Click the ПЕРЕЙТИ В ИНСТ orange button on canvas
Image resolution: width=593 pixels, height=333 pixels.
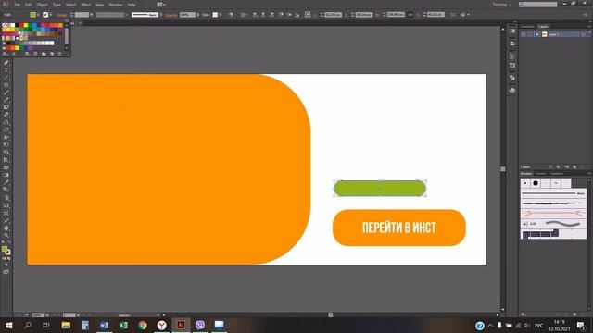point(399,228)
